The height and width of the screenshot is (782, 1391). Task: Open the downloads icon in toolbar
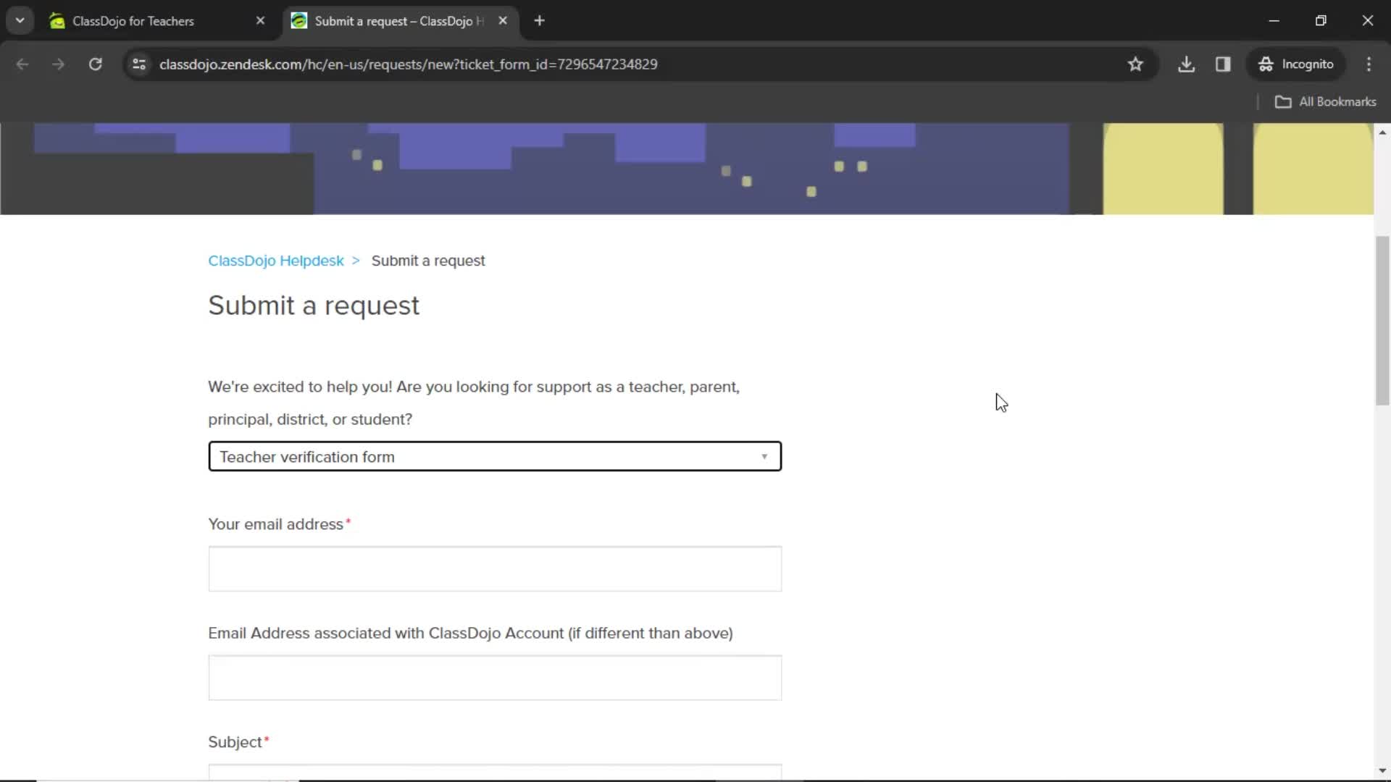(1186, 64)
